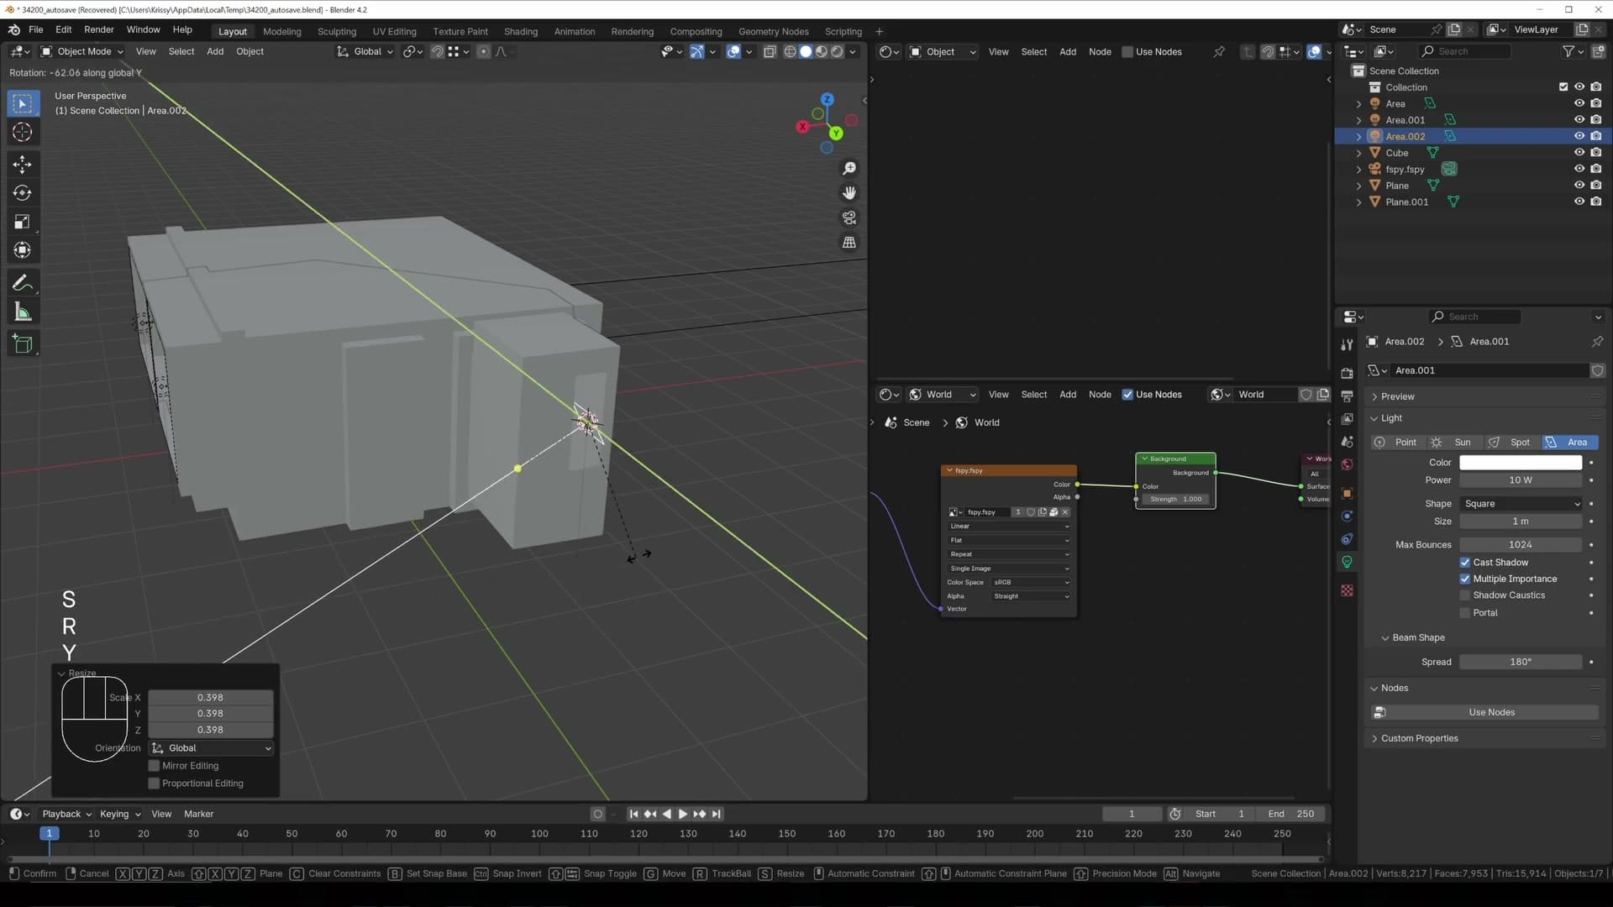The image size is (1613, 907).
Task: Play the animation forward
Action: click(x=682, y=814)
